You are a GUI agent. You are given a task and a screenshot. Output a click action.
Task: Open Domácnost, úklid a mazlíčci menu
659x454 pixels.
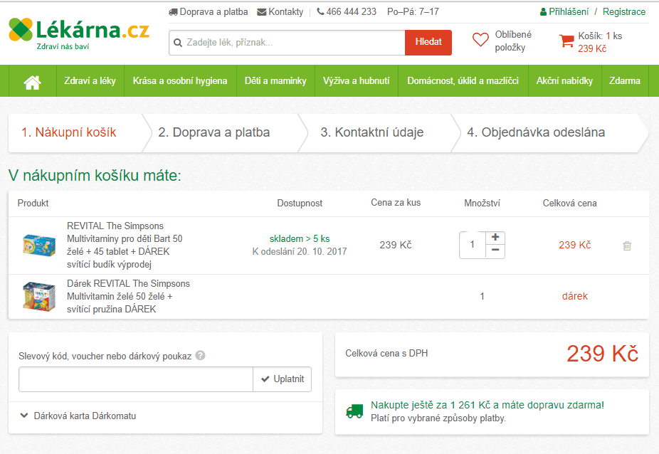[x=463, y=80]
